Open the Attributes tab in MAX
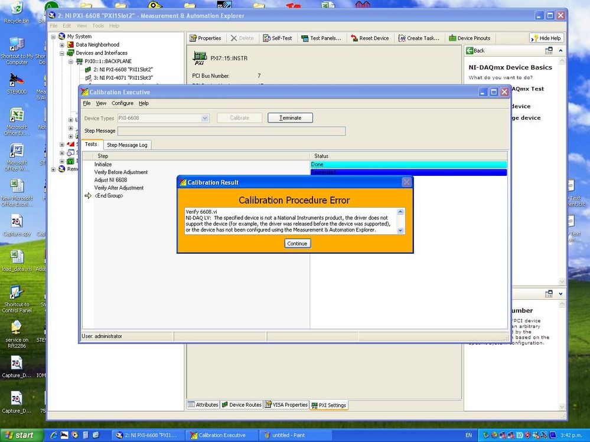The width and height of the screenshot is (590, 442). click(x=203, y=405)
